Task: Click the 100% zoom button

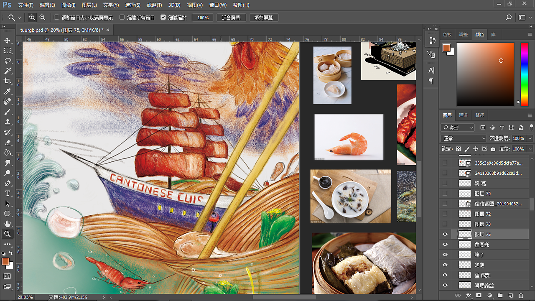Action: (x=203, y=18)
